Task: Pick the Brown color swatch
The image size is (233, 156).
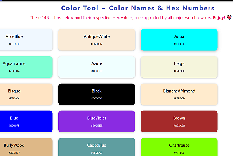Action: pyautogui.click(x=179, y=122)
